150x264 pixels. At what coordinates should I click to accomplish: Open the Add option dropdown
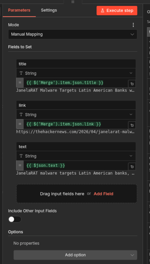(x=75, y=255)
